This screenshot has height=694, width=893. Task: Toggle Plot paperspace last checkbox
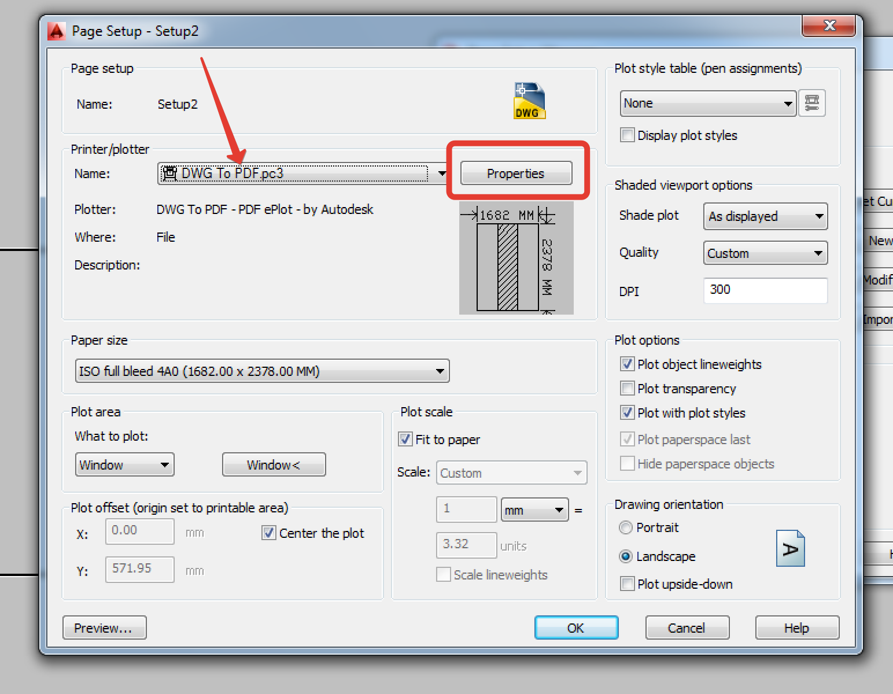627,440
